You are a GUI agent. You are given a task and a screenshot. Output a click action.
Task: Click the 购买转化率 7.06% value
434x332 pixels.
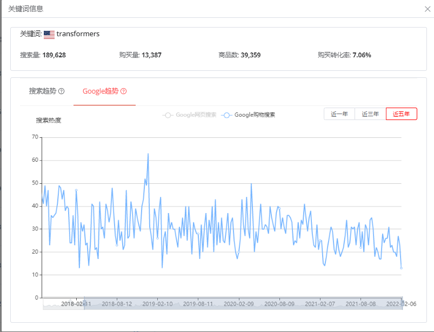(362, 55)
